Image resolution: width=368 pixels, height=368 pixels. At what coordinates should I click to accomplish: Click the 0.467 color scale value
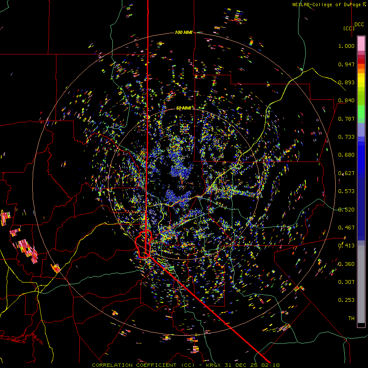point(346,228)
